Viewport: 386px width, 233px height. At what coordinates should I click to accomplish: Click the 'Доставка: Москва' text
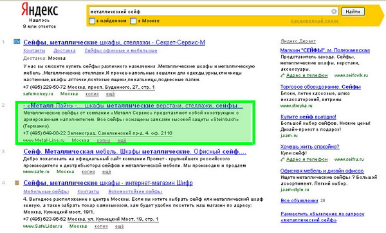(44, 59)
